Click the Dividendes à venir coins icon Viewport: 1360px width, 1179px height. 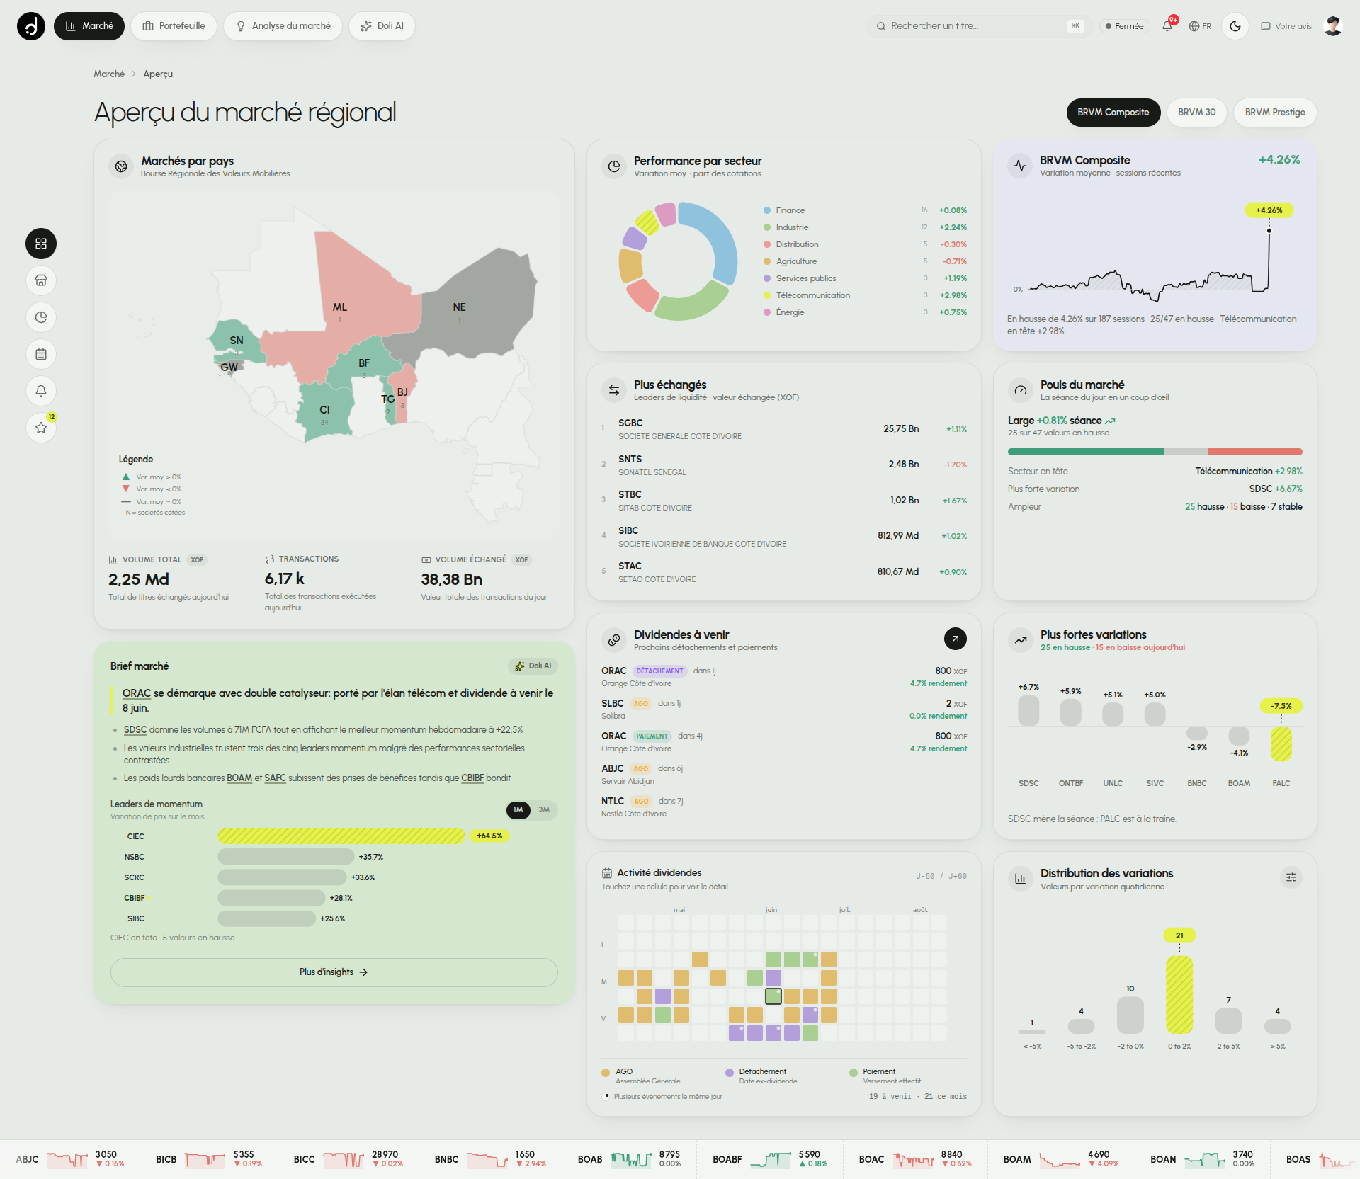click(614, 640)
